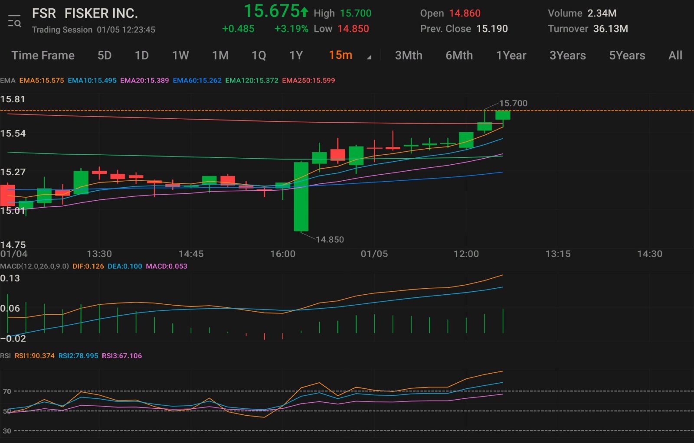
Task: Set chart range to 3Years
Action: pos(568,55)
